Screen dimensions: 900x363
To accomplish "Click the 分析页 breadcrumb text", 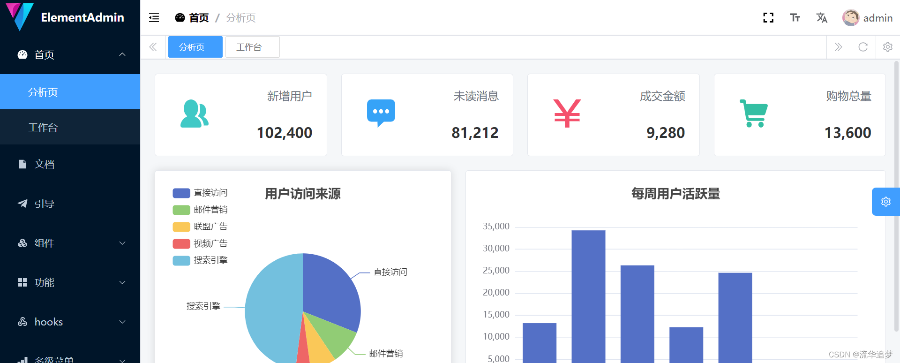I will [x=241, y=18].
